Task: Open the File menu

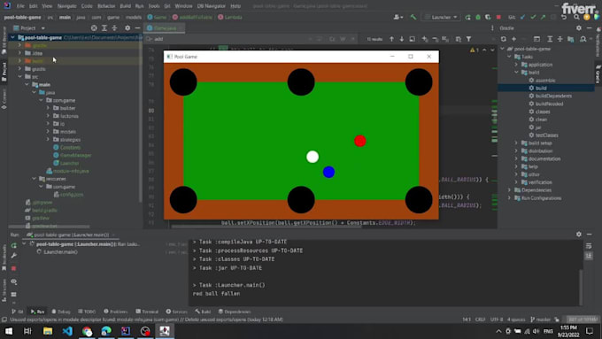Action: point(20,6)
